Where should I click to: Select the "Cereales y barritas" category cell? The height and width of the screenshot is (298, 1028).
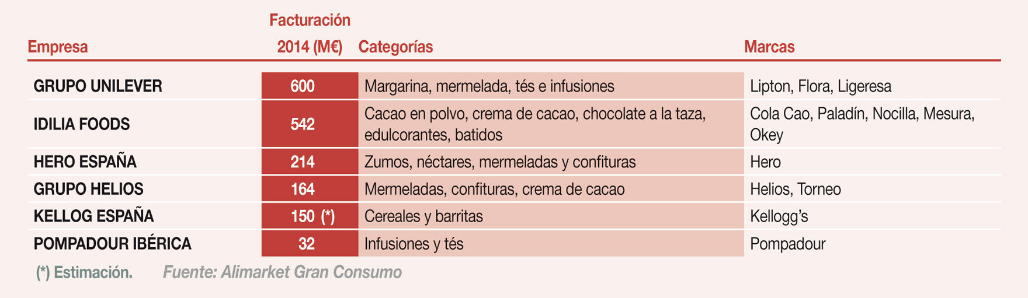click(423, 216)
